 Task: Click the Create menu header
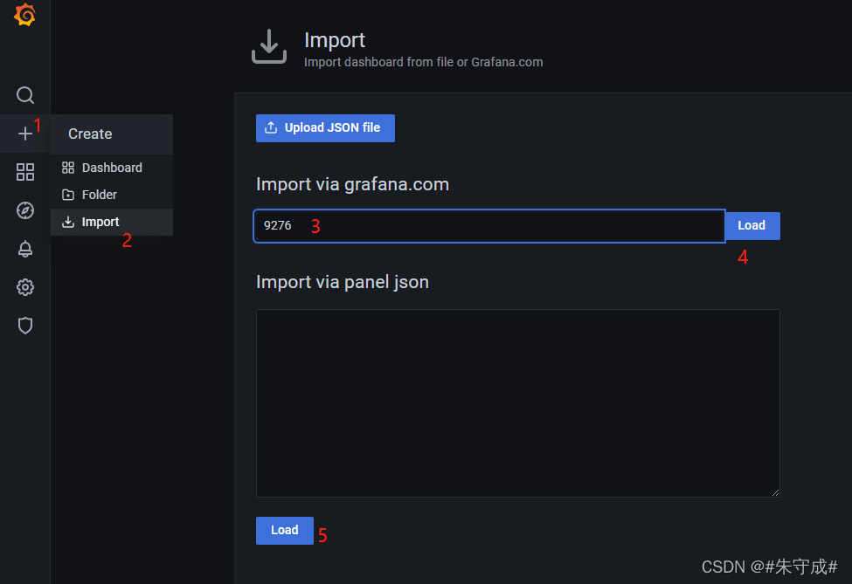(90, 134)
